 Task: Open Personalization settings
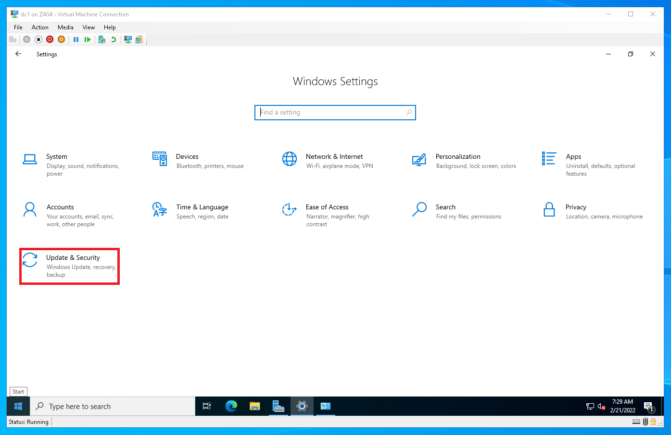pos(464,161)
